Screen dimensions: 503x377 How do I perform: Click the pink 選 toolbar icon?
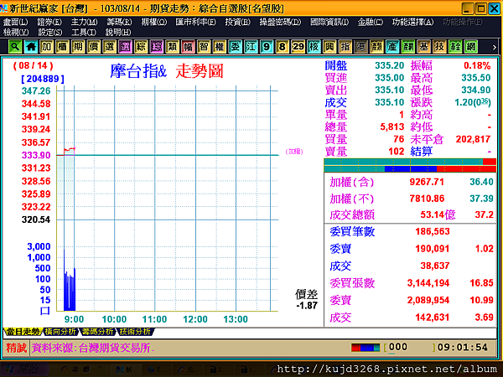pyautogui.click(x=125, y=47)
